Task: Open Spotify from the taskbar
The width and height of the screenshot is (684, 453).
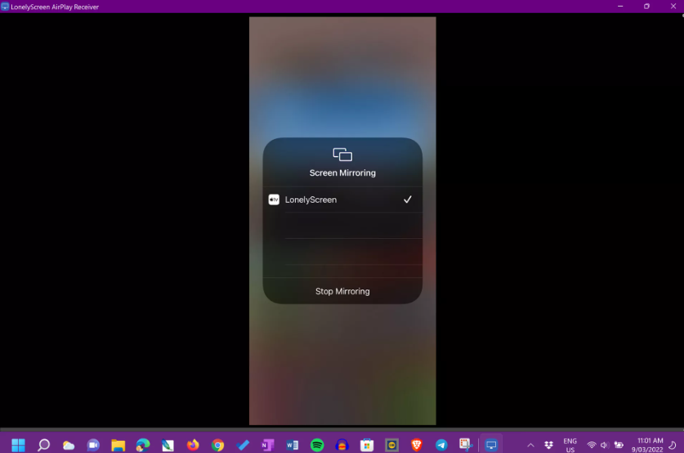Action: click(317, 445)
